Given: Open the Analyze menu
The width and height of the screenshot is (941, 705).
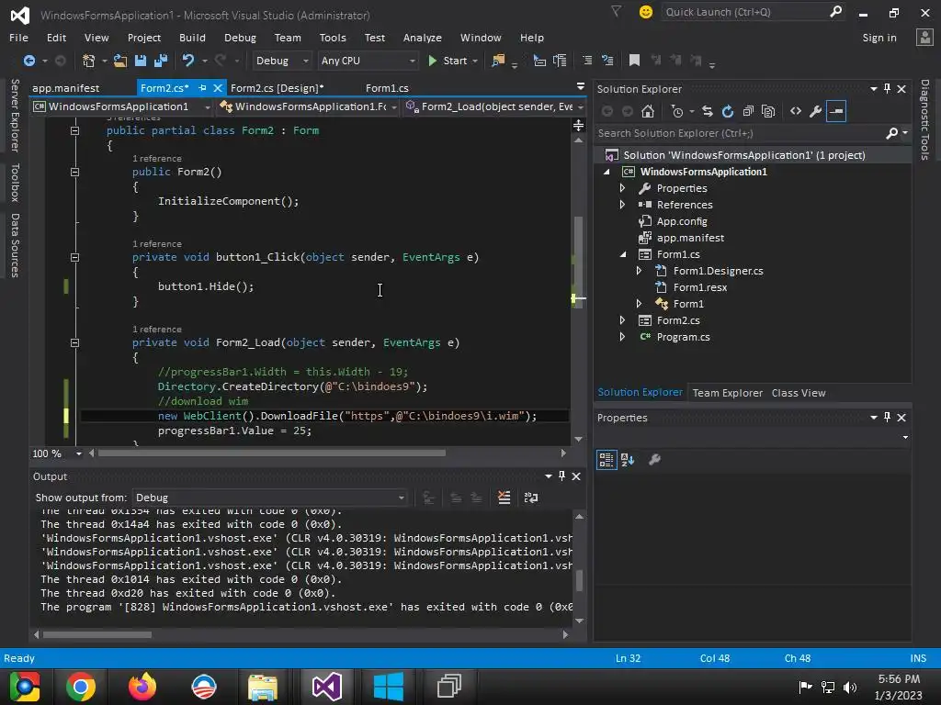Looking at the screenshot, I should tap(423, 38).
